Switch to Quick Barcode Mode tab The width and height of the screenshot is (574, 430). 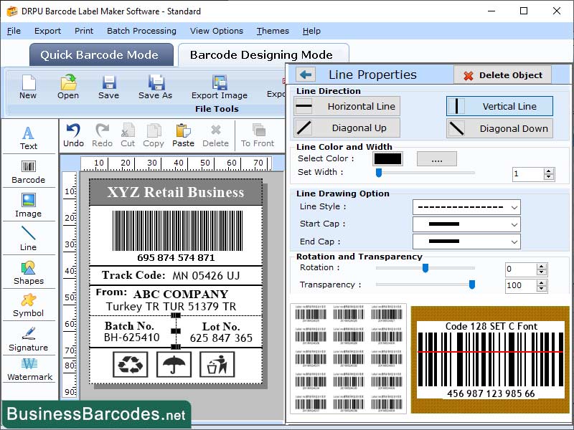tap(100, 54)
